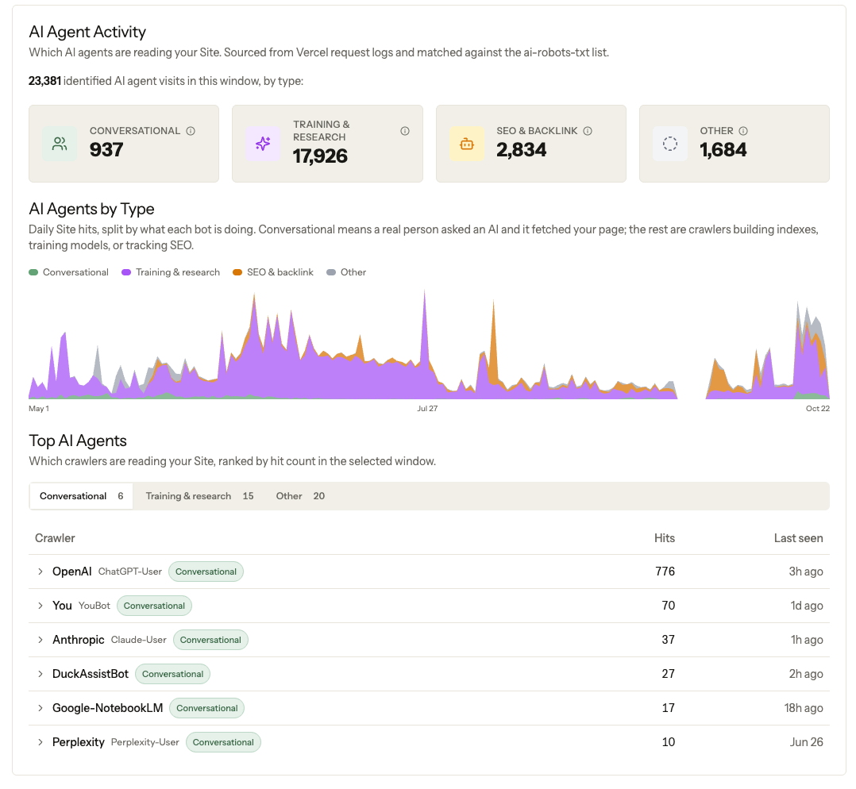Click the Conversational badge in Anthropic row
The height and width of the screenshot is (789, 856).
tap(210, 640)
